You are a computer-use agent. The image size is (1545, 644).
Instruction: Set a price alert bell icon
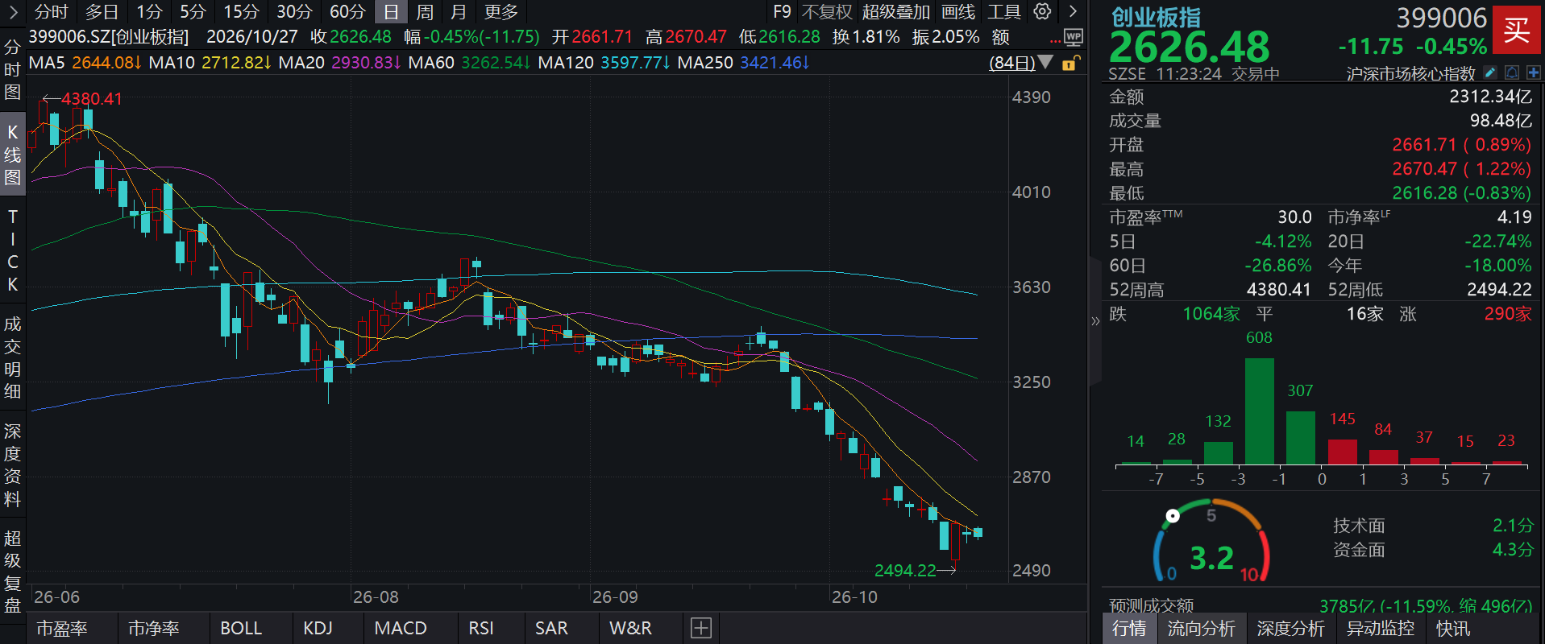[x=1512, y=73]
